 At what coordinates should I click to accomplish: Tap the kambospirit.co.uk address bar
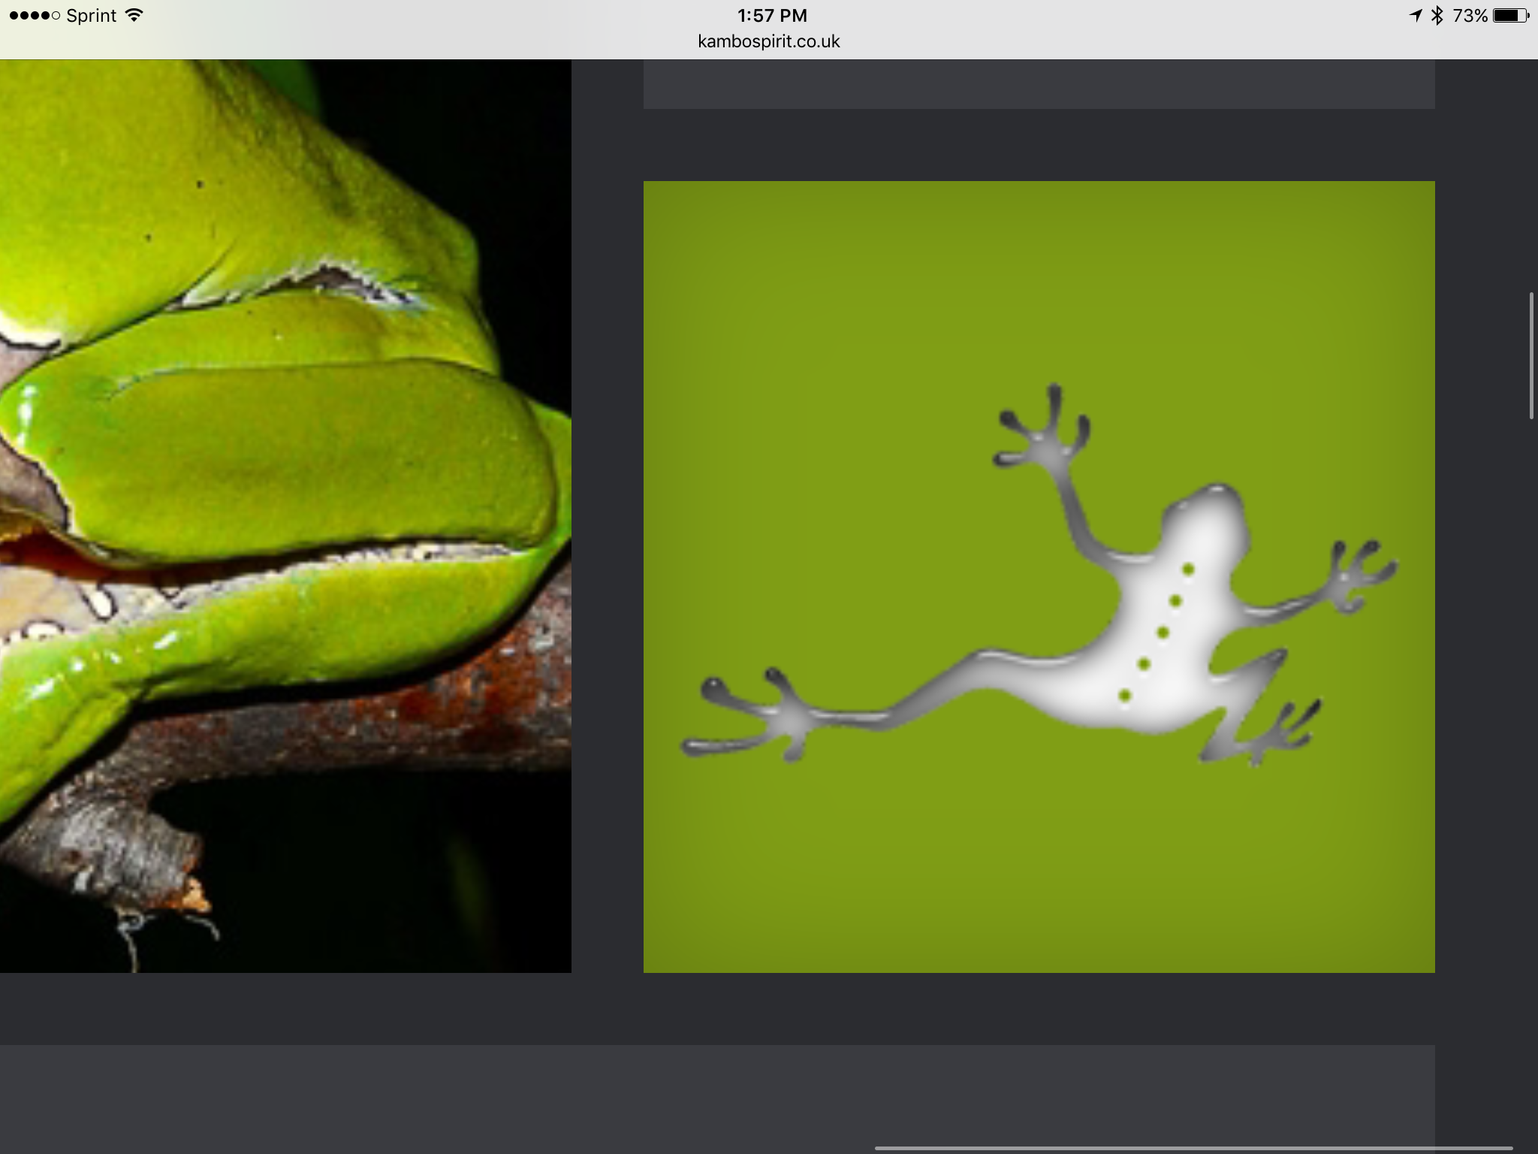coord(768,41)
